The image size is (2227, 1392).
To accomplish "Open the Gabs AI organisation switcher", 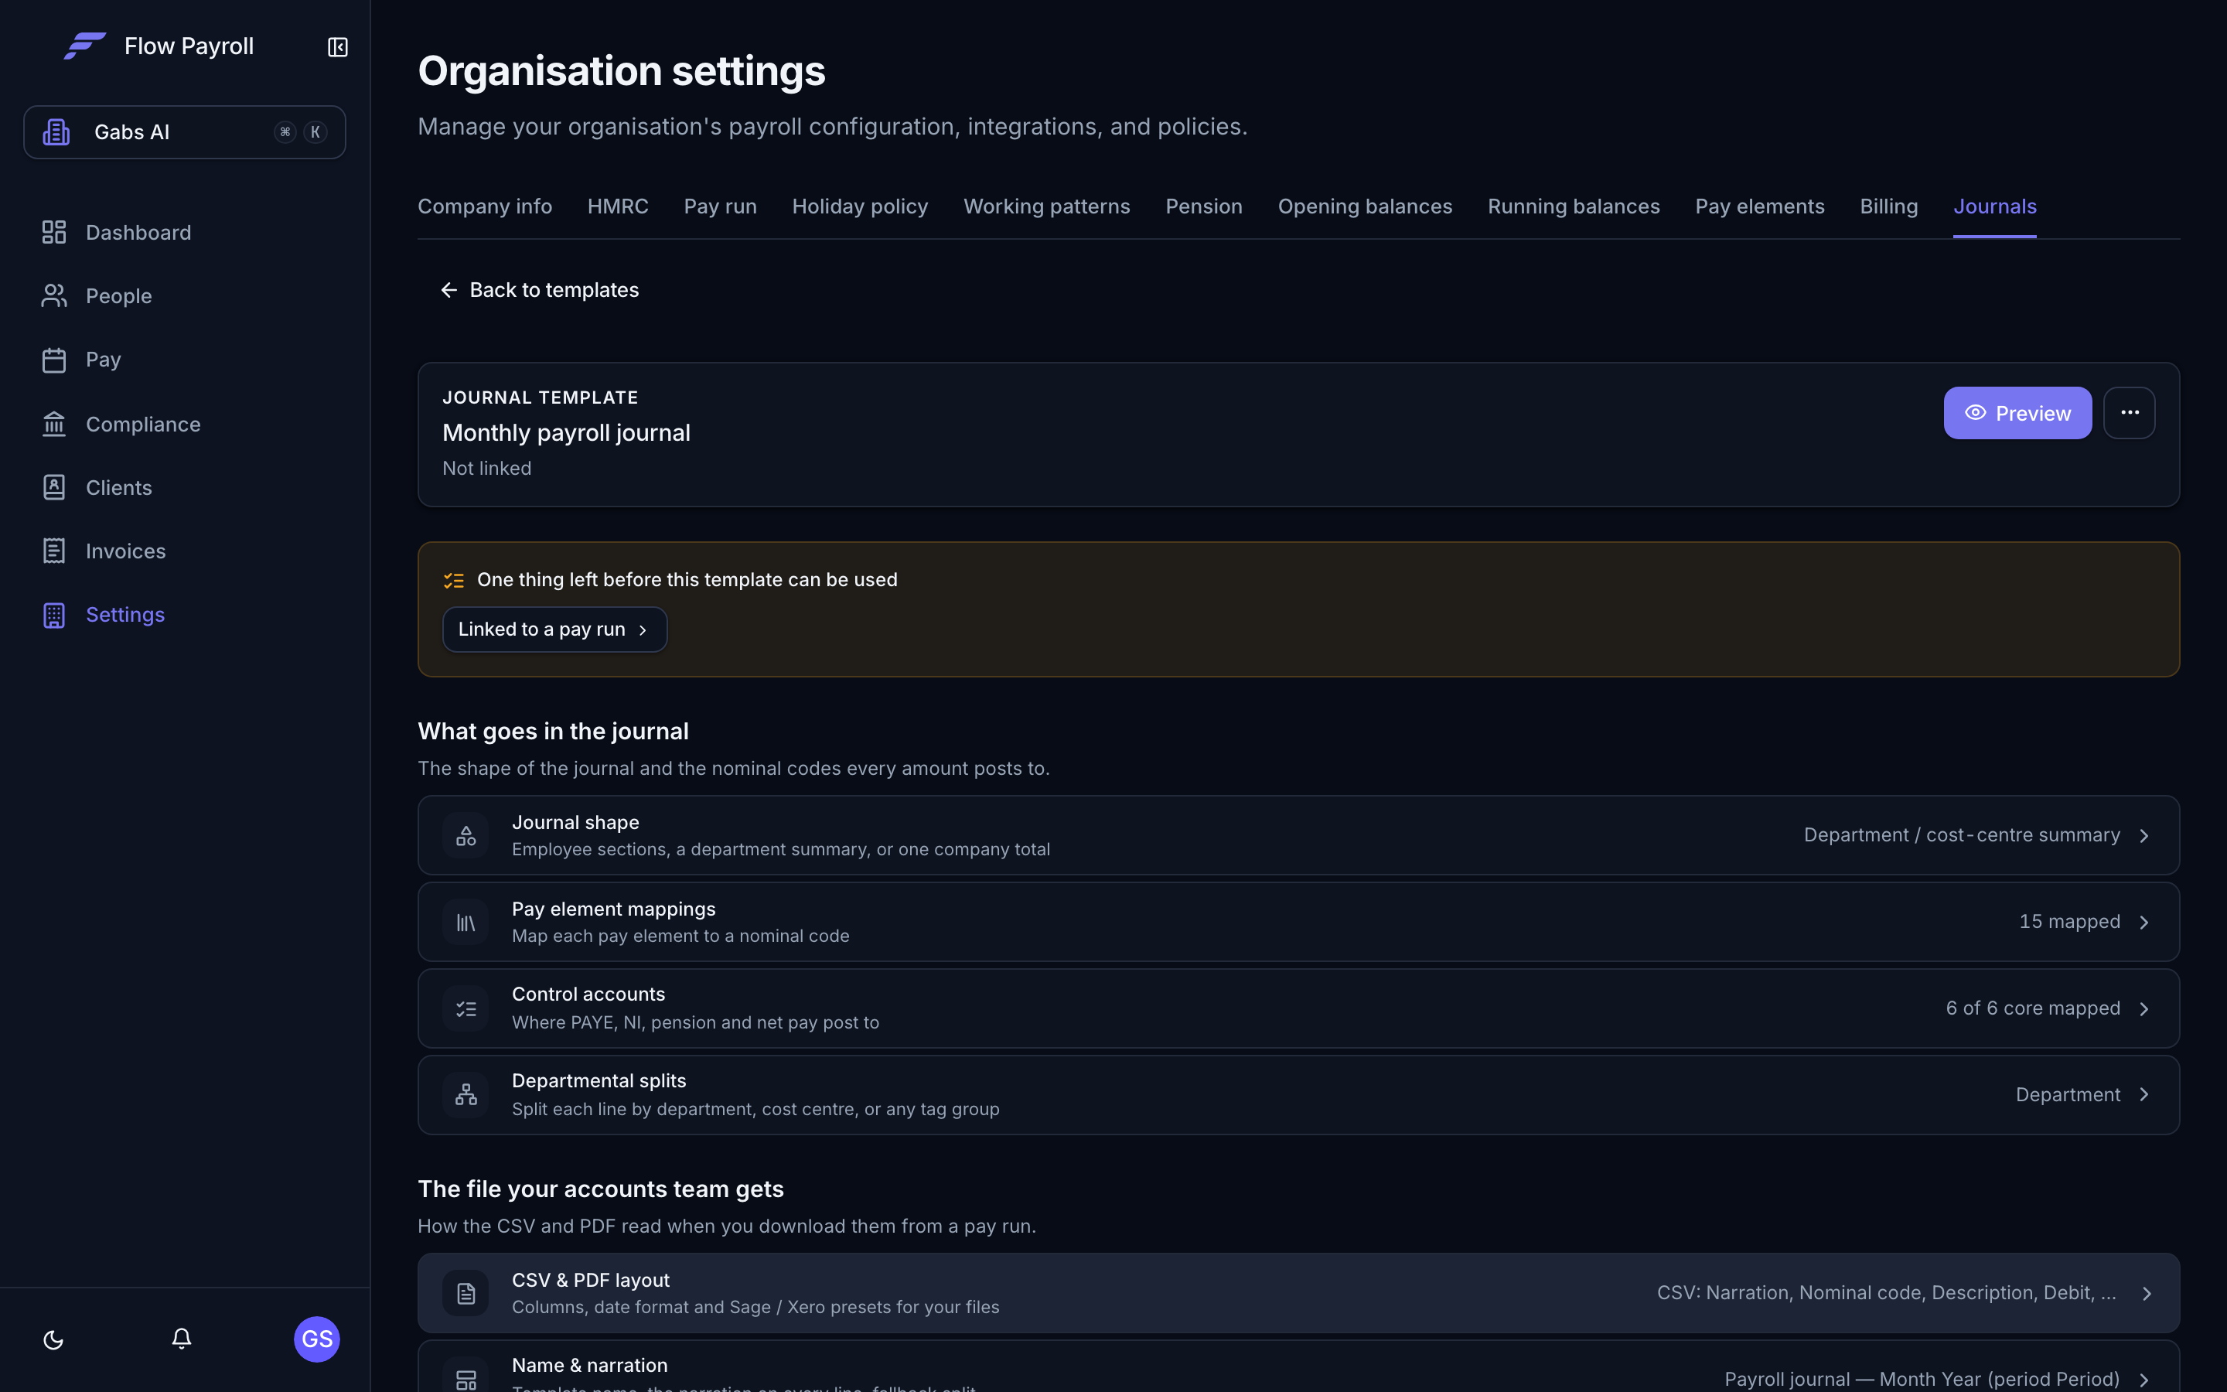I will tap(185, 132).
